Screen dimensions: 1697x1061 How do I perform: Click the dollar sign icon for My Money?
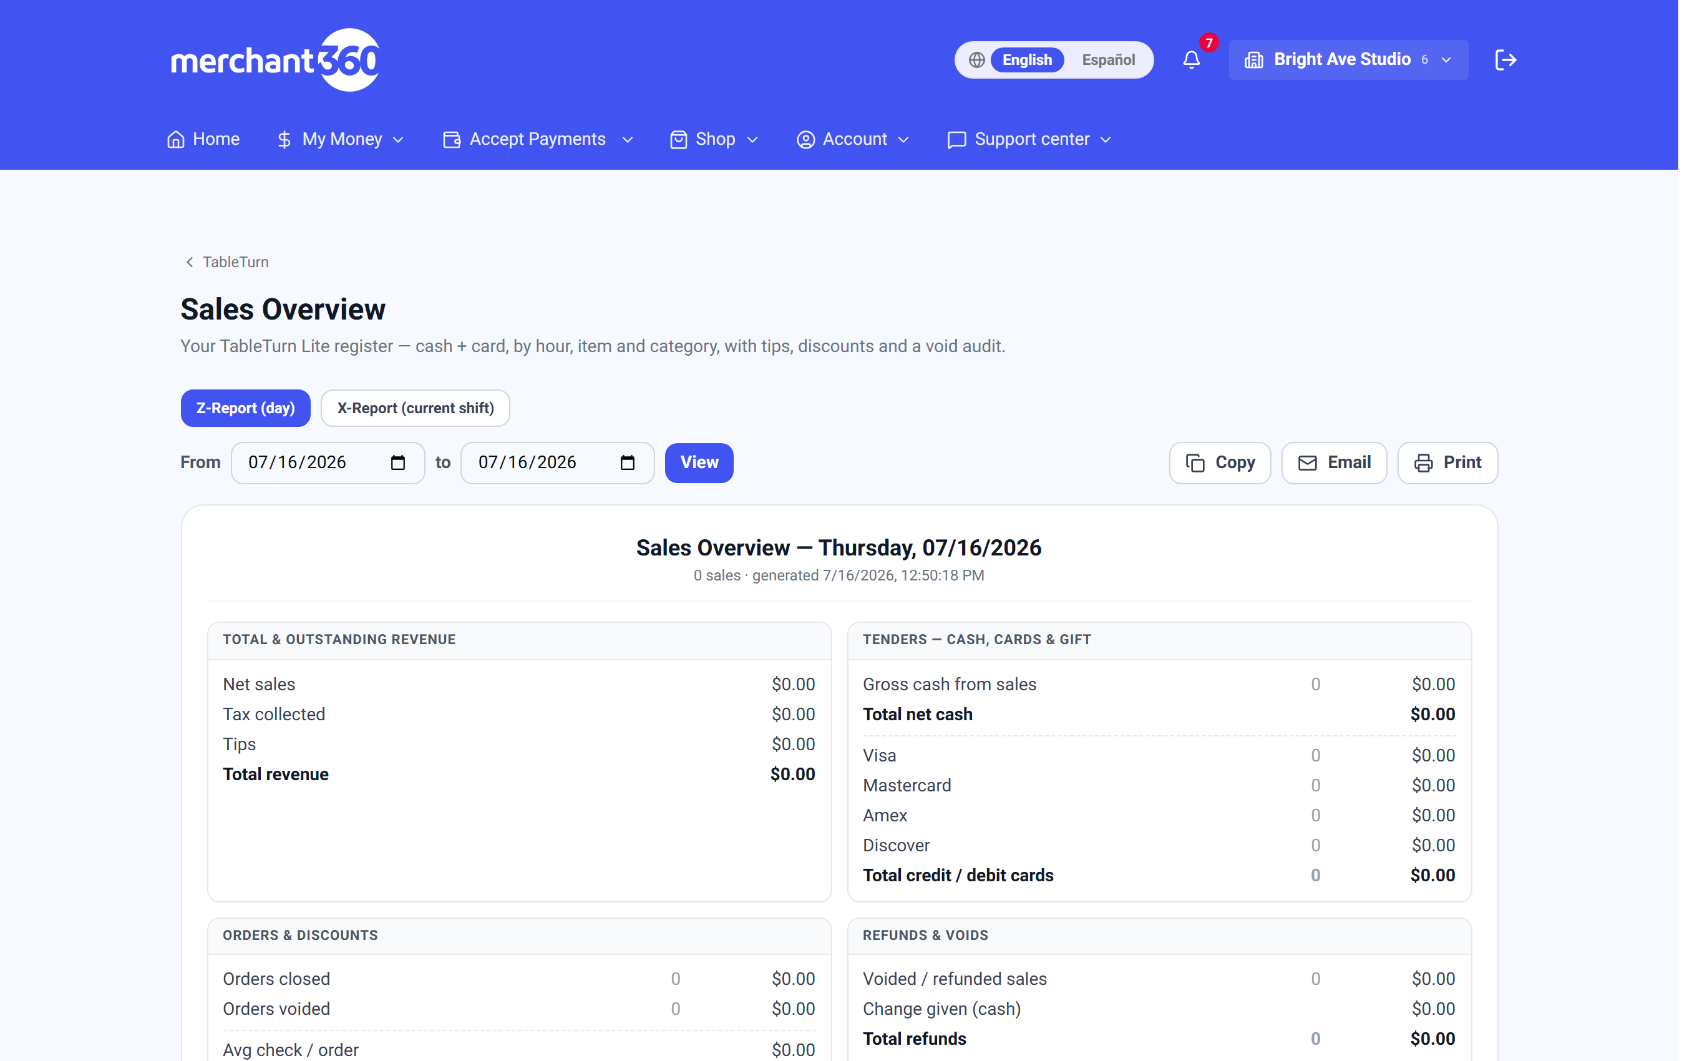click(x=284, y=140)
